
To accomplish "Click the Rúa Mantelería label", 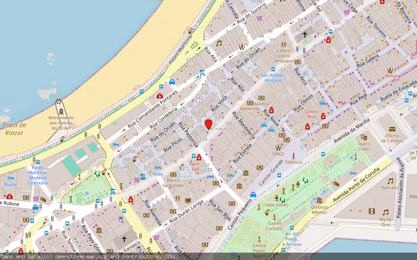I will [x=244, y=125].
